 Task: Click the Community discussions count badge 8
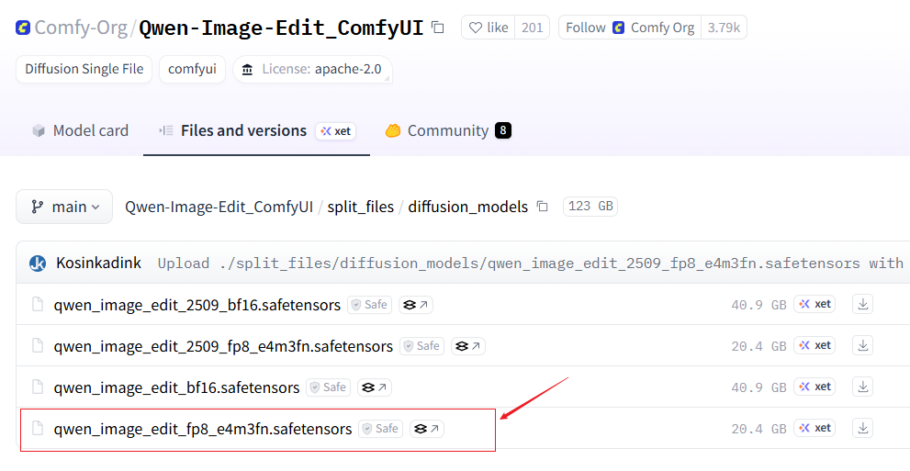click(503, 131)
